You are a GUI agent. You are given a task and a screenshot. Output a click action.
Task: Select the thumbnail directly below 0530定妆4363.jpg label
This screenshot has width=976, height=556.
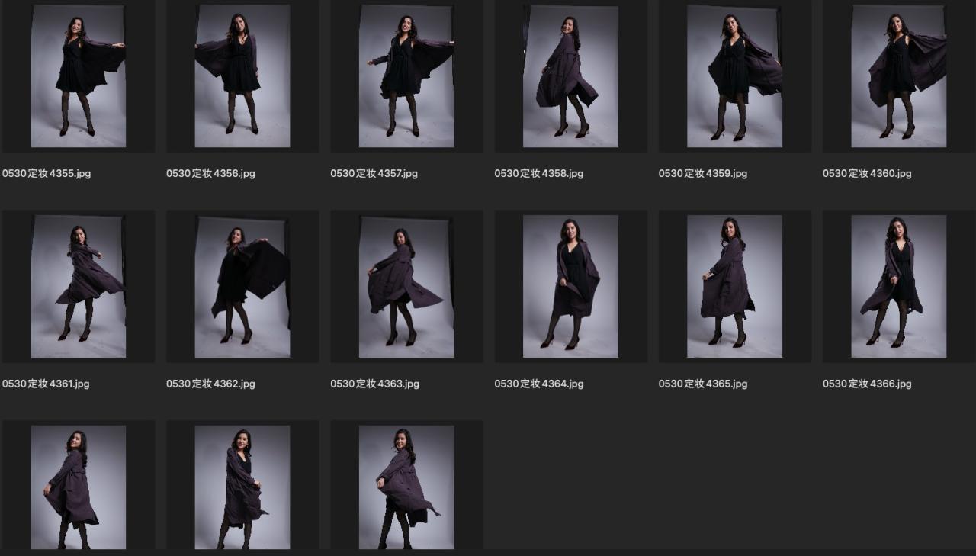[x=406, y=488]
